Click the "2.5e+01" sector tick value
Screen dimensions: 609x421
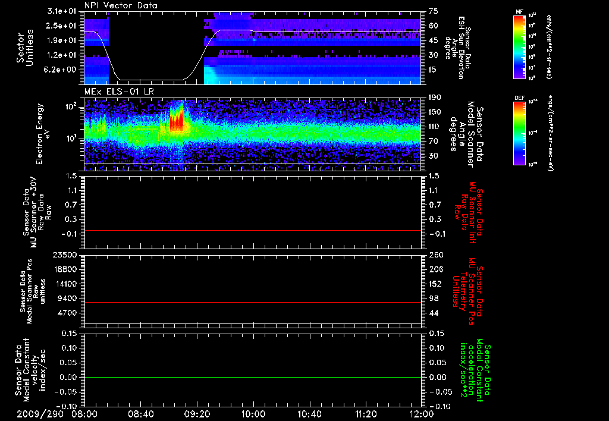[x=62, y=26]
